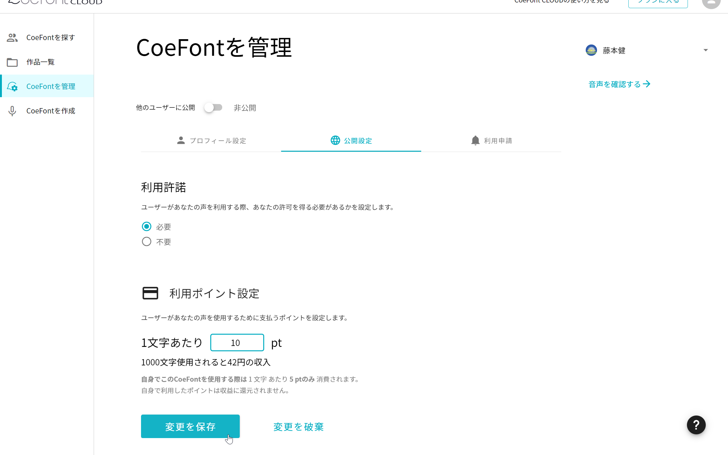Click the 非公開 status label
Viewport: 728px width, 455px height.
(x=245, y=108)
